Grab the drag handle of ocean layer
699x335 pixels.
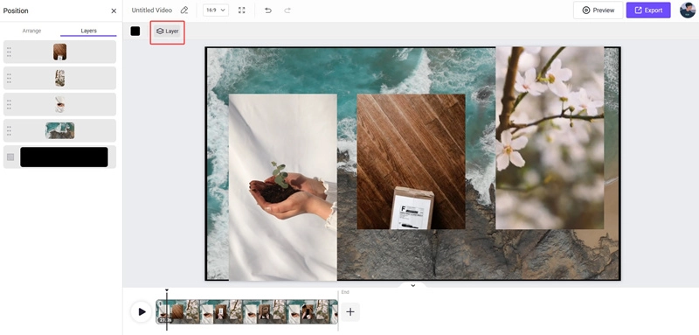(x=10, y=131)
